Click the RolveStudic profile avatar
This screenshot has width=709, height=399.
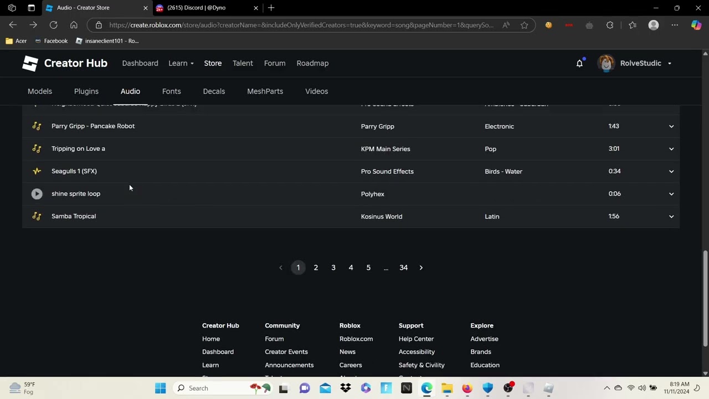click(606, 63)
